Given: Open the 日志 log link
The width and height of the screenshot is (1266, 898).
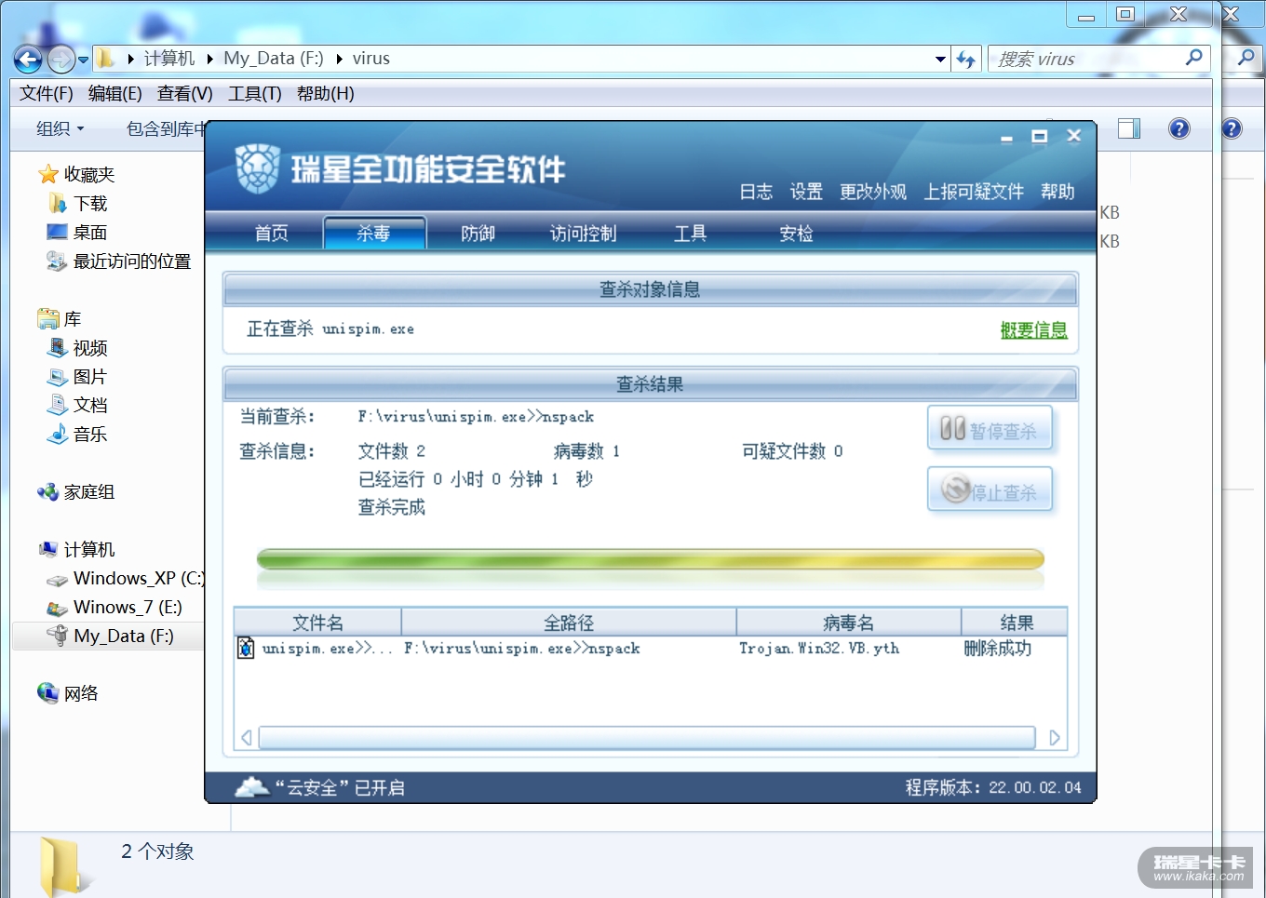Looking at the screenshot, I should click(756, 191).
